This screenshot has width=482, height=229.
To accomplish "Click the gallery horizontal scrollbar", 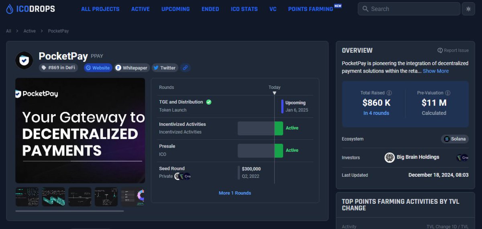I will [69, 211].
